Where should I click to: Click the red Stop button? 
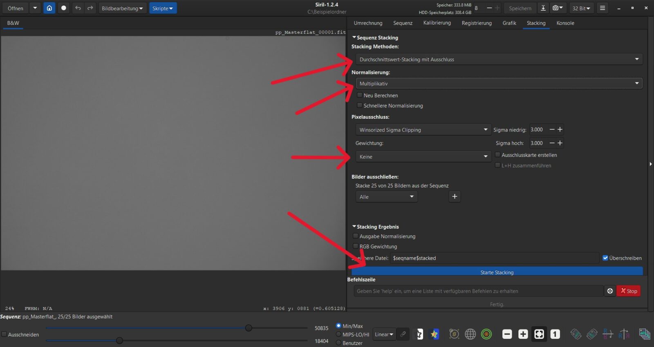629,291
